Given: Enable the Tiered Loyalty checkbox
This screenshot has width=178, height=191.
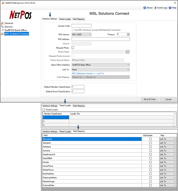Looking at the screenshot, I should [43, 110].
